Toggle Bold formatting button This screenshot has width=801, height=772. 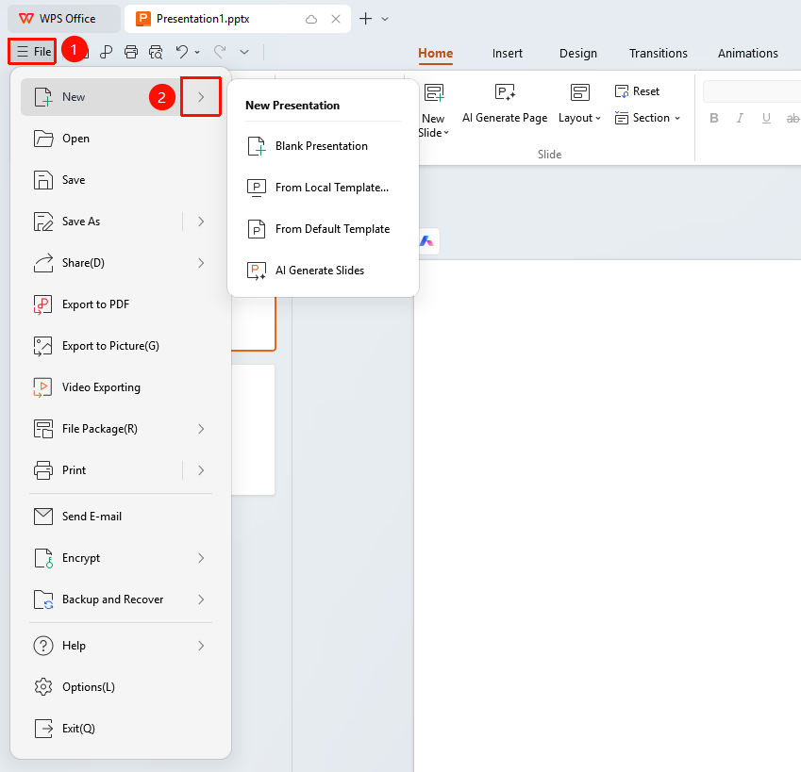[x=714, y=119]
